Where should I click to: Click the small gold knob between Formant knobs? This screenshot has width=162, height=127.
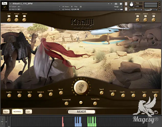coord(81,103)
